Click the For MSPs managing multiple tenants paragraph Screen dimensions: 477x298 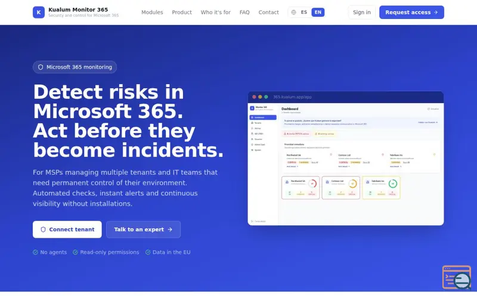click(x=125, y=188)
